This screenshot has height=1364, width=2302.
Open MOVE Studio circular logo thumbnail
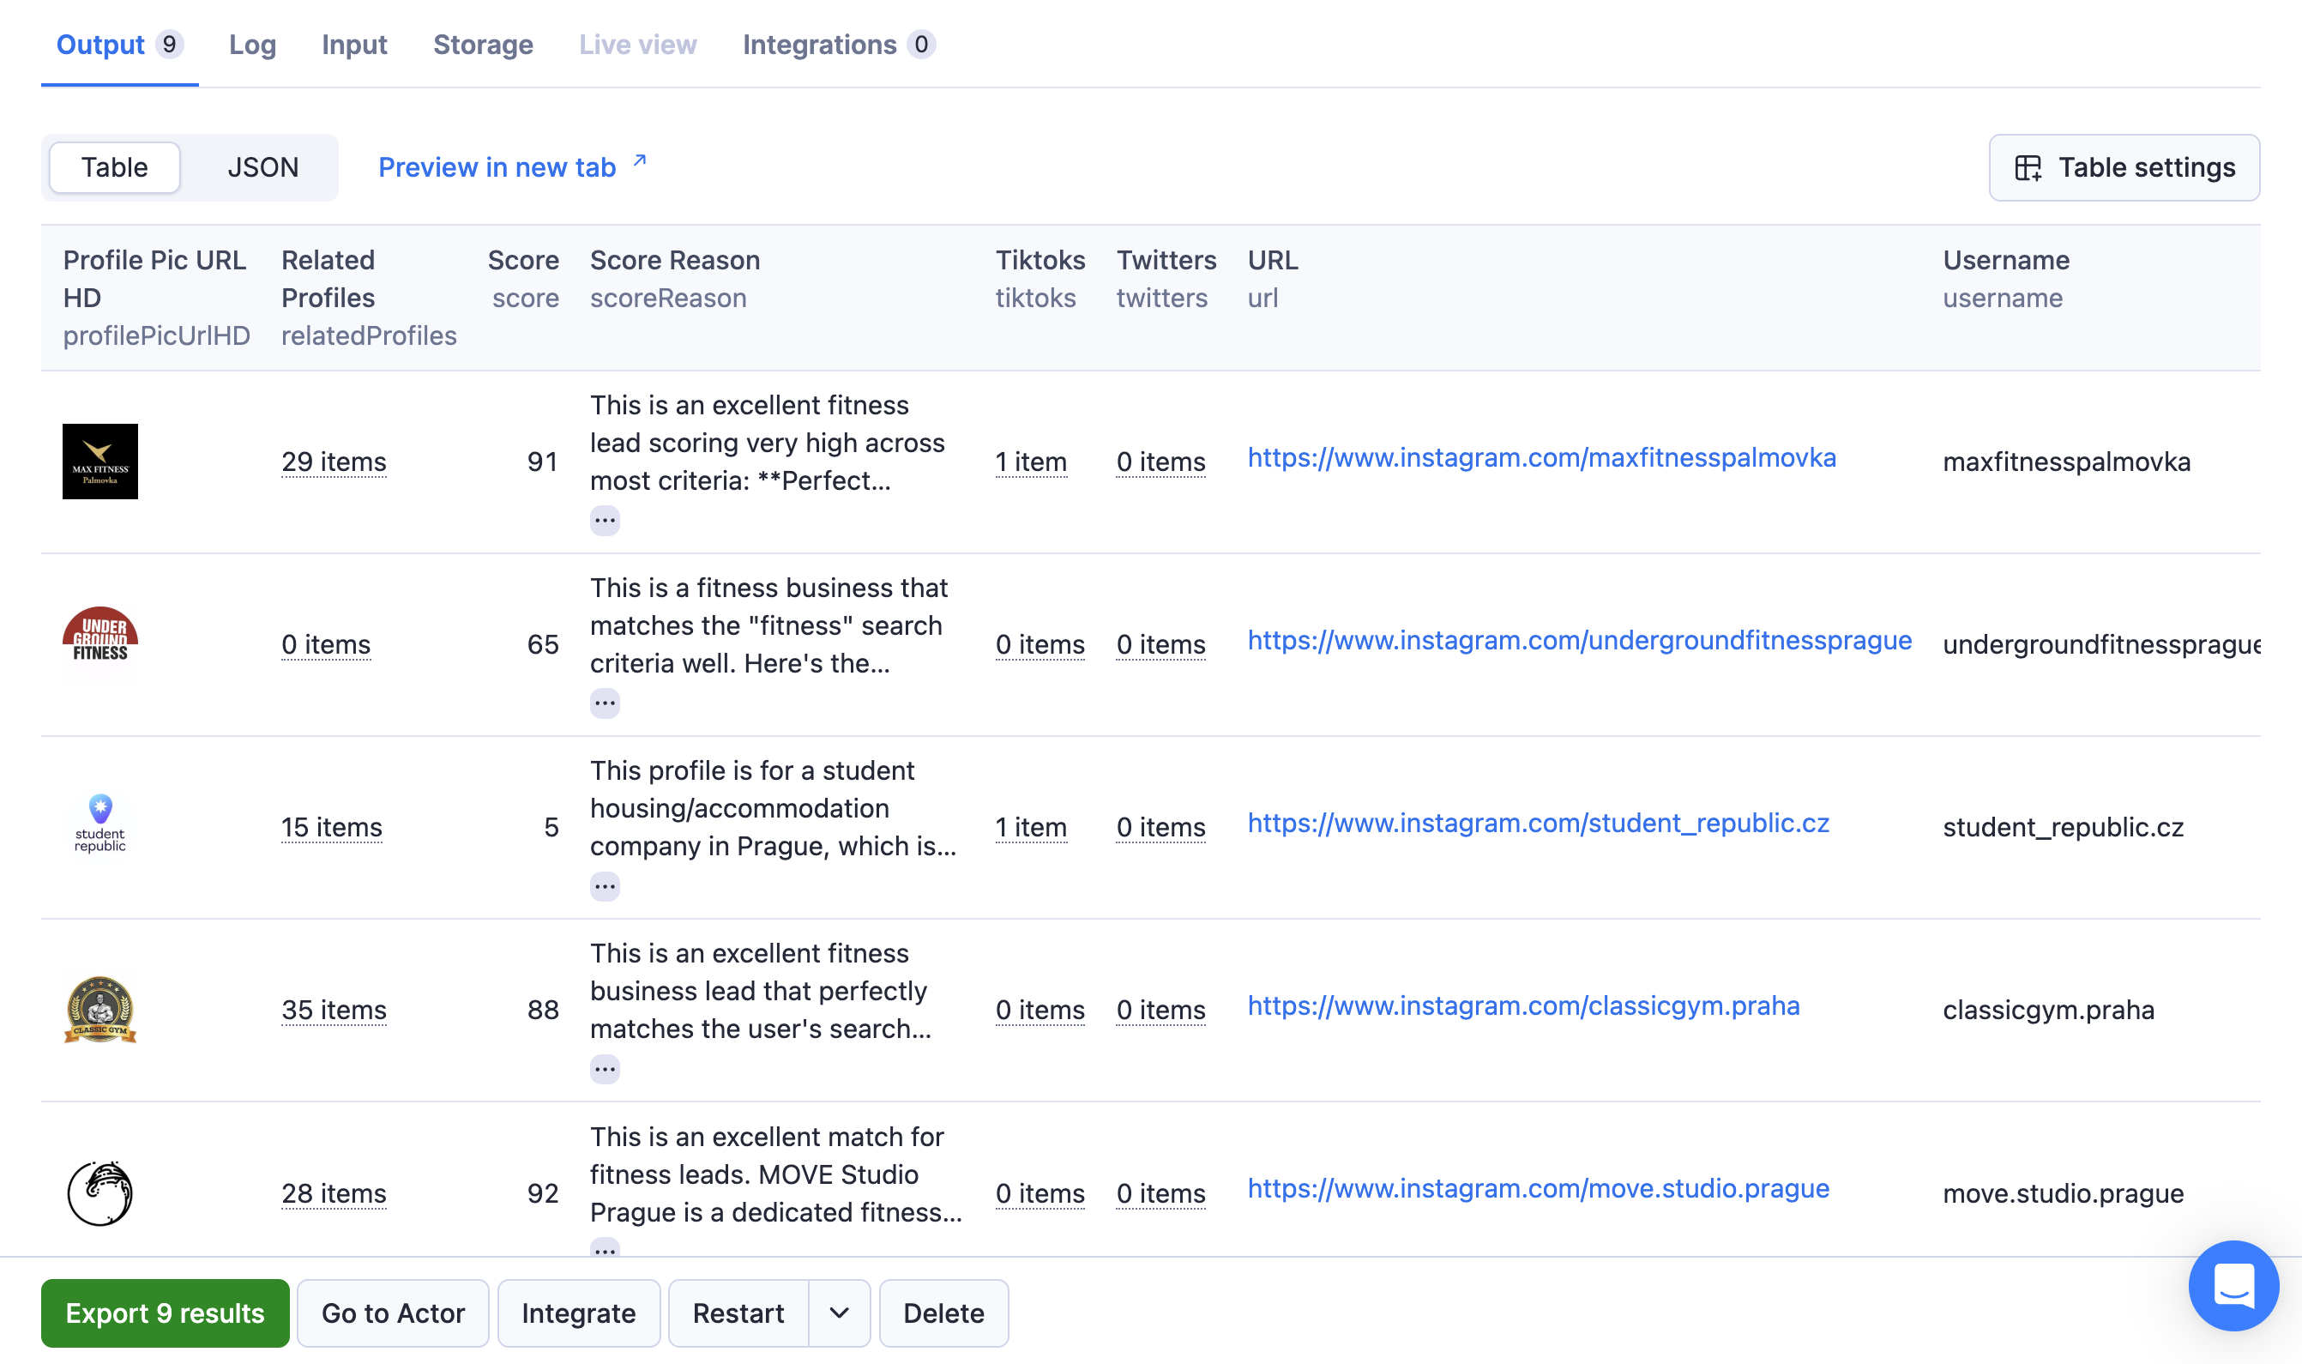tap(100, 1193)
